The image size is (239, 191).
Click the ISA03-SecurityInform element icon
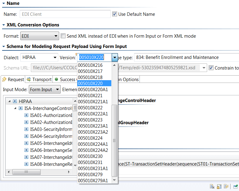(26, 129)
